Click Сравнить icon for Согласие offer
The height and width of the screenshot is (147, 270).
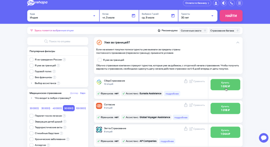click(191, 105)
